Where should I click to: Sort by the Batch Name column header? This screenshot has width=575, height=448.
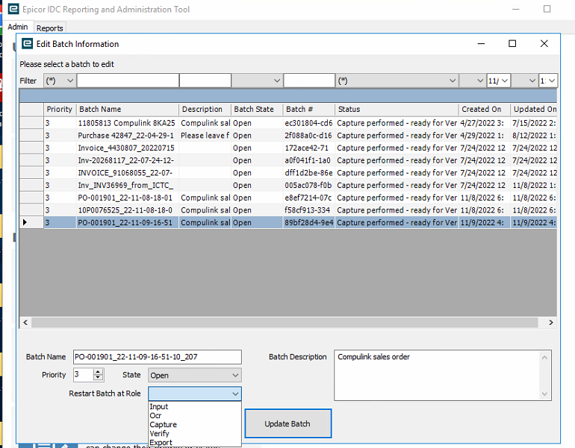pos(128,109)
